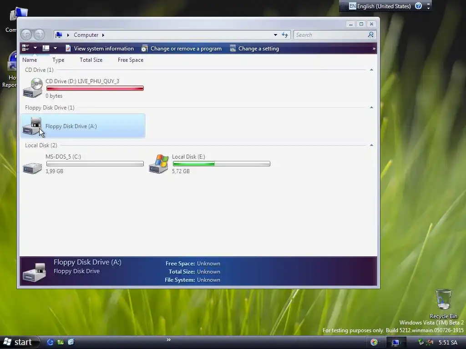This screenshot has width=466, height=349.
Task: Click View system information
Action: pos(100,48)
